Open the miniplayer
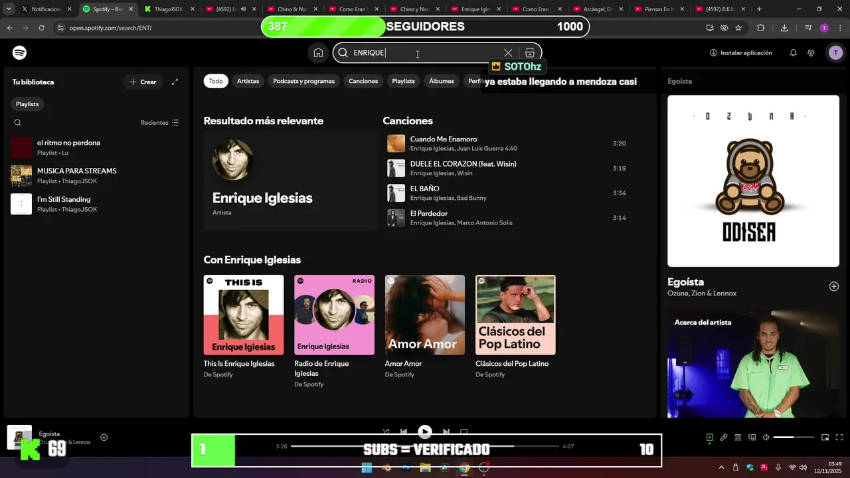 [x=825, y=438]
